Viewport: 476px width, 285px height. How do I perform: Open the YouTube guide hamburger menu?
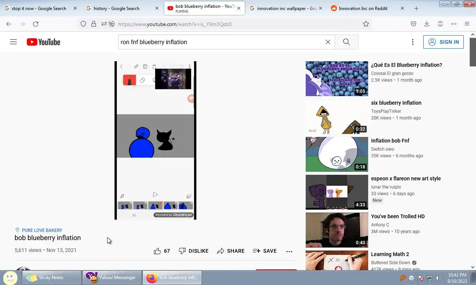coord(13,42)
